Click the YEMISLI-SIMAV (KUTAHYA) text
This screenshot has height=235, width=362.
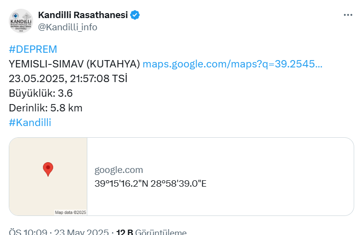click(74, 64)
